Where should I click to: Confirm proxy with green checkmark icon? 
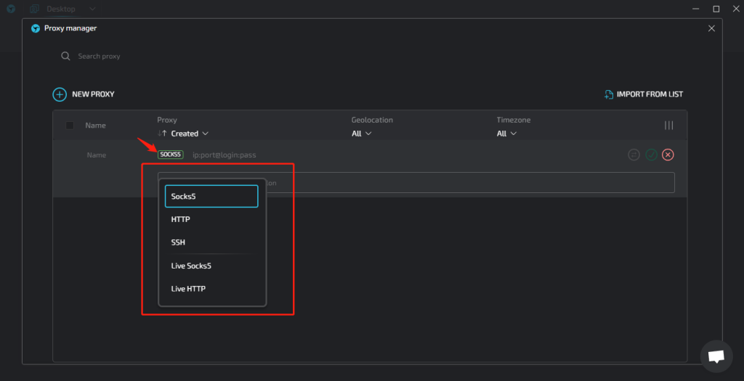(x=651, y=155)
